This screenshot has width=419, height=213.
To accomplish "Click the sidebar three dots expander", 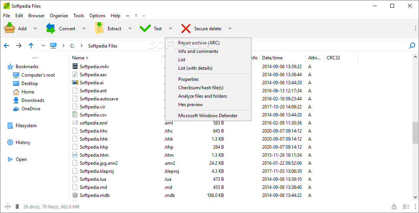I will tap(35, 57).
